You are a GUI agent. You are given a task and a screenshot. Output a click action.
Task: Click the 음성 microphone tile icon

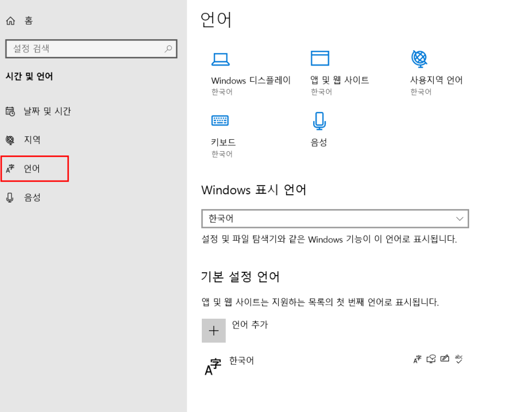319,121
